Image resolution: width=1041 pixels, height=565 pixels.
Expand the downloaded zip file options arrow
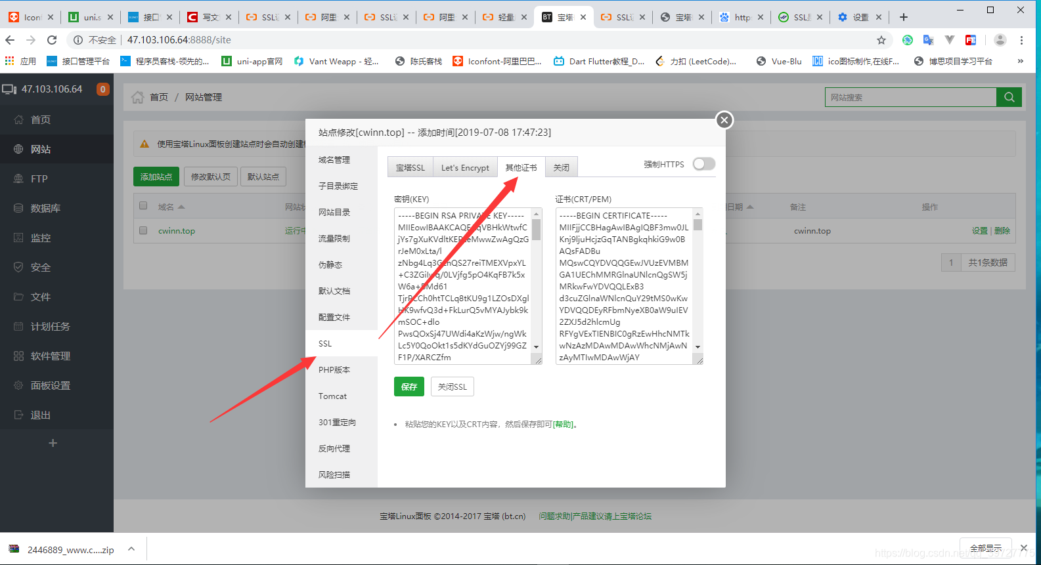(131, 549)
